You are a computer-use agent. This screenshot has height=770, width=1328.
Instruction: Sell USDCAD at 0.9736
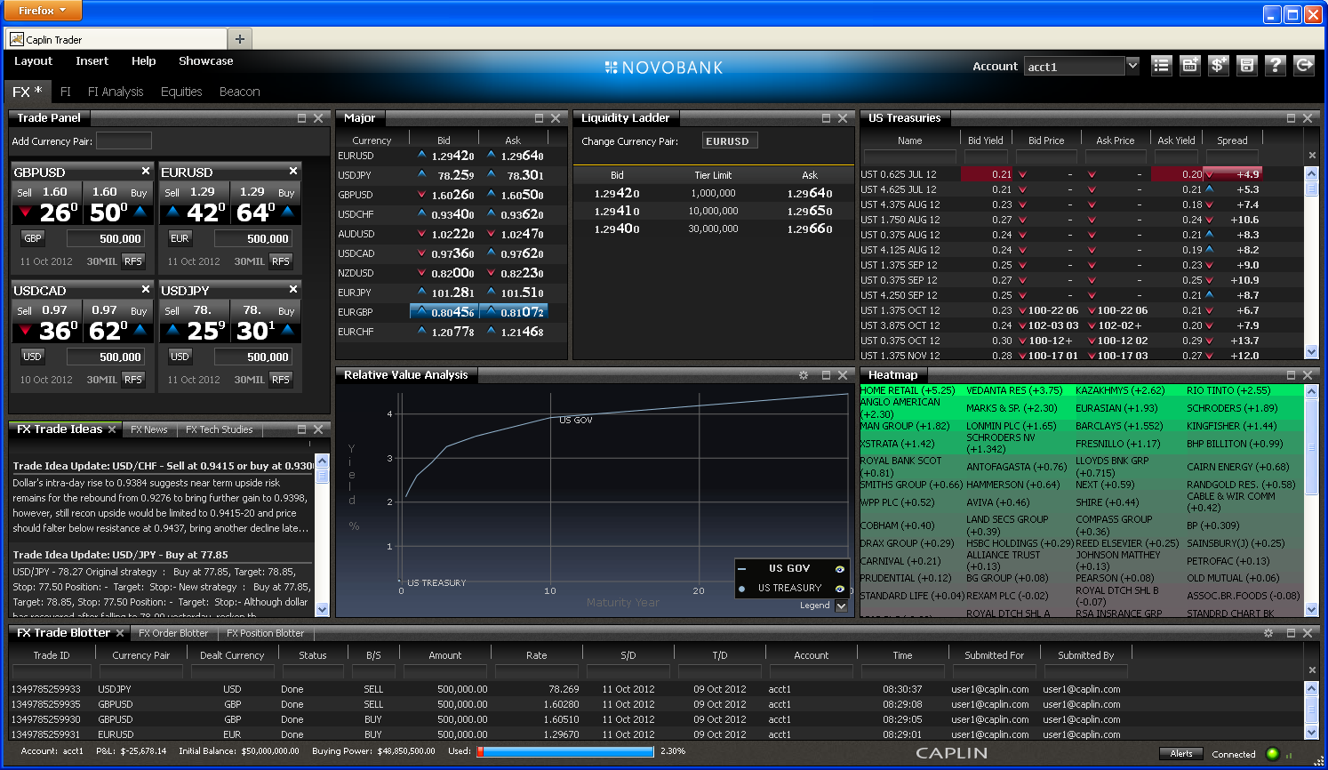point(48,322)
